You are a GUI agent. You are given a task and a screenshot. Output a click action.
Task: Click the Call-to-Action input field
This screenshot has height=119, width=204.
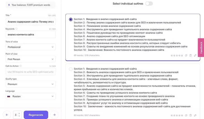[30, 72]
